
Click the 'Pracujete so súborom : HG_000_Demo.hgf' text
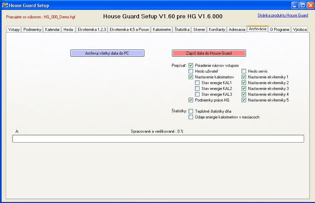[40, 17]
